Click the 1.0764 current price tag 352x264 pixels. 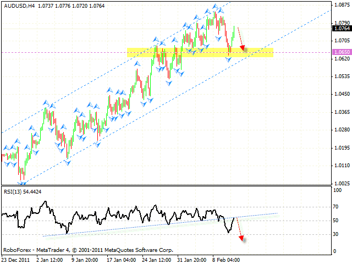[340, 28]
